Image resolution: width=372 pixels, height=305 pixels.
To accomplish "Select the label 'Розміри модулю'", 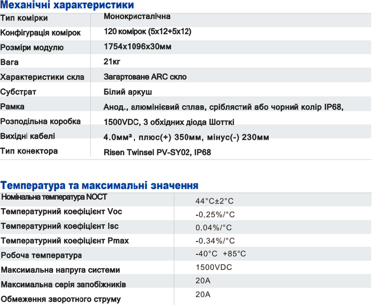I will pos(32,48).
